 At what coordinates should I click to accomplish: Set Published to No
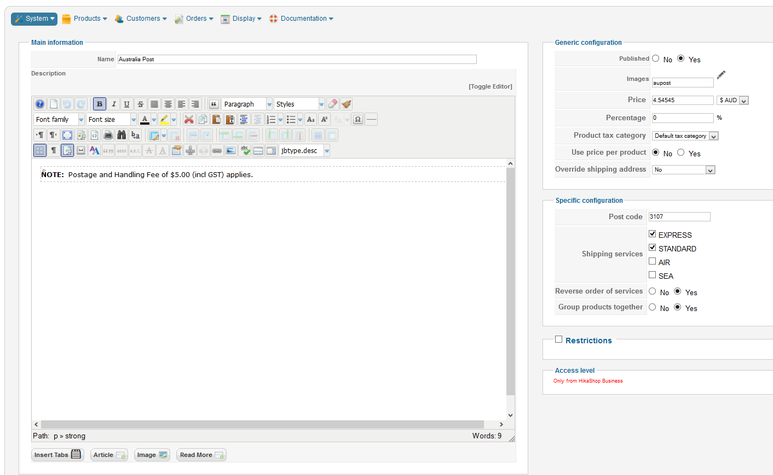tap(656, 58)
